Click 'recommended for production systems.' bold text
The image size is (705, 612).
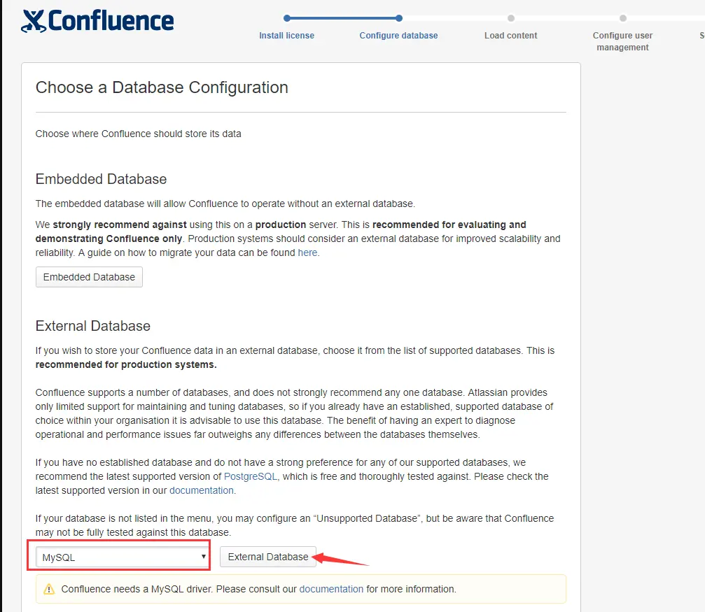[x=126, y=364]
